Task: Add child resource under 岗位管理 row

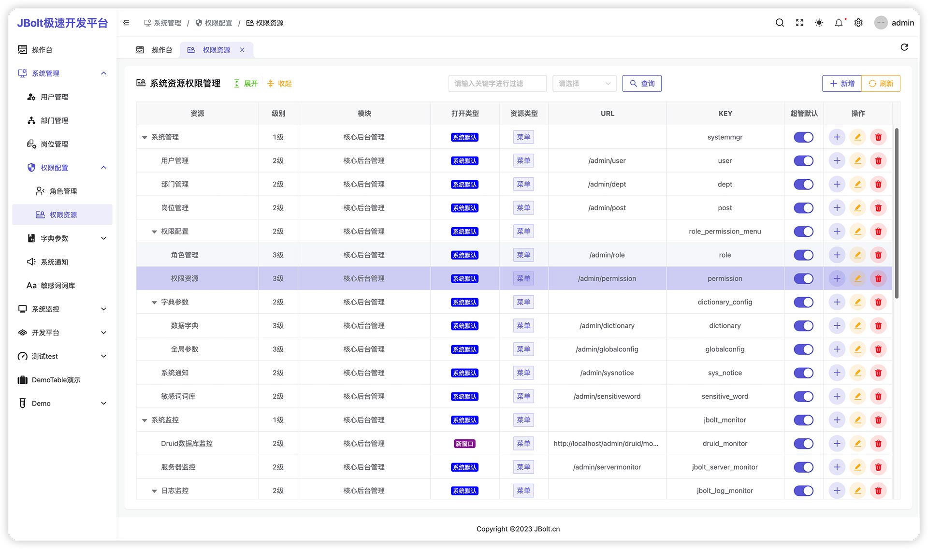Action: click(x=837, y=208)
